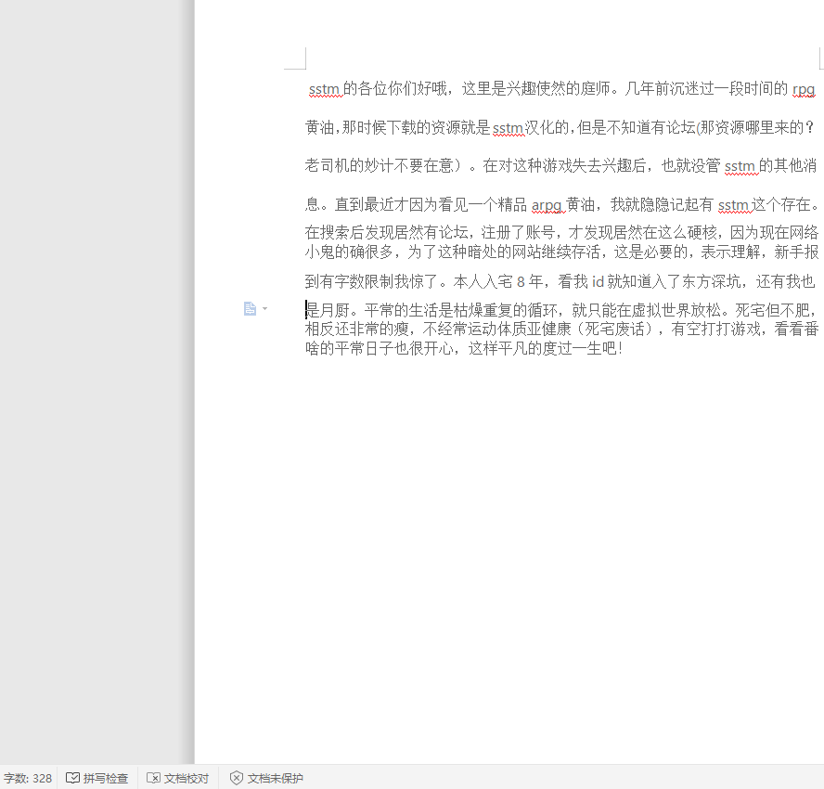Image resolution: width=824 pixels, height=789 pixels.
Task: Click the line starting '相反还非常的瘦'
Action: (561, 329)
